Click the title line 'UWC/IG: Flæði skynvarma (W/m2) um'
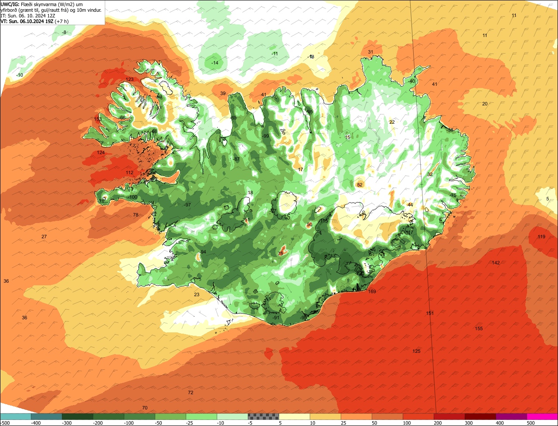 coord(42,4)
